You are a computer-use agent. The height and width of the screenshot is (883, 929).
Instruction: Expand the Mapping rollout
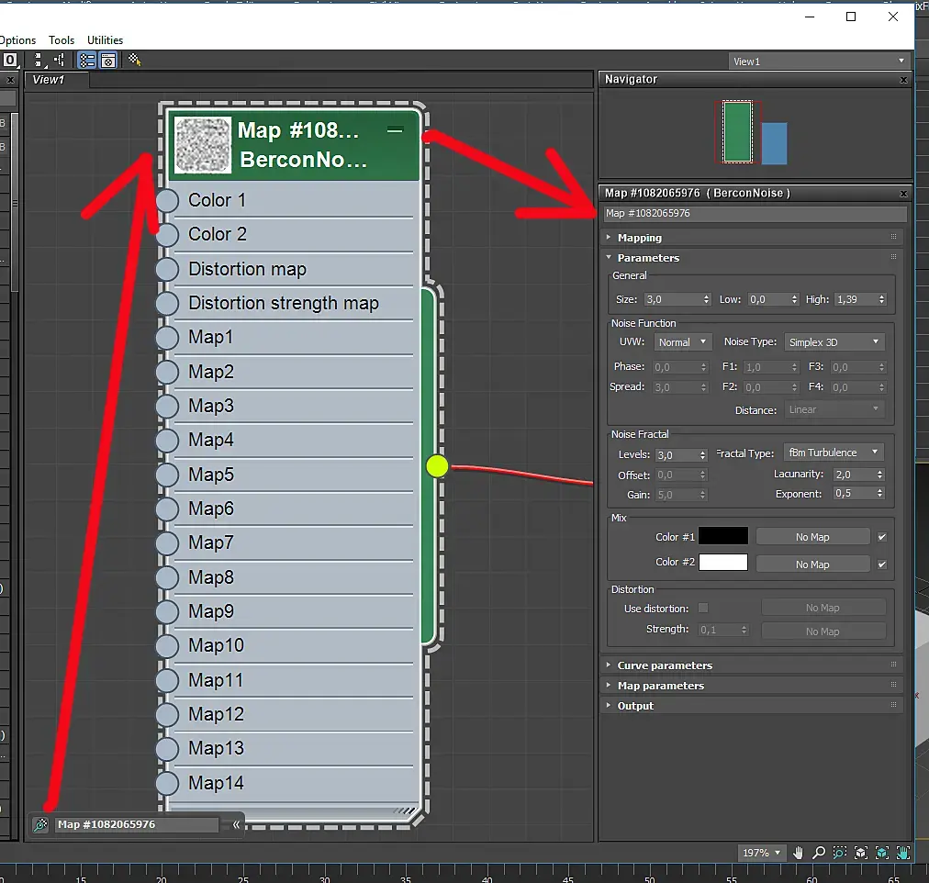(x=751, y=238)
